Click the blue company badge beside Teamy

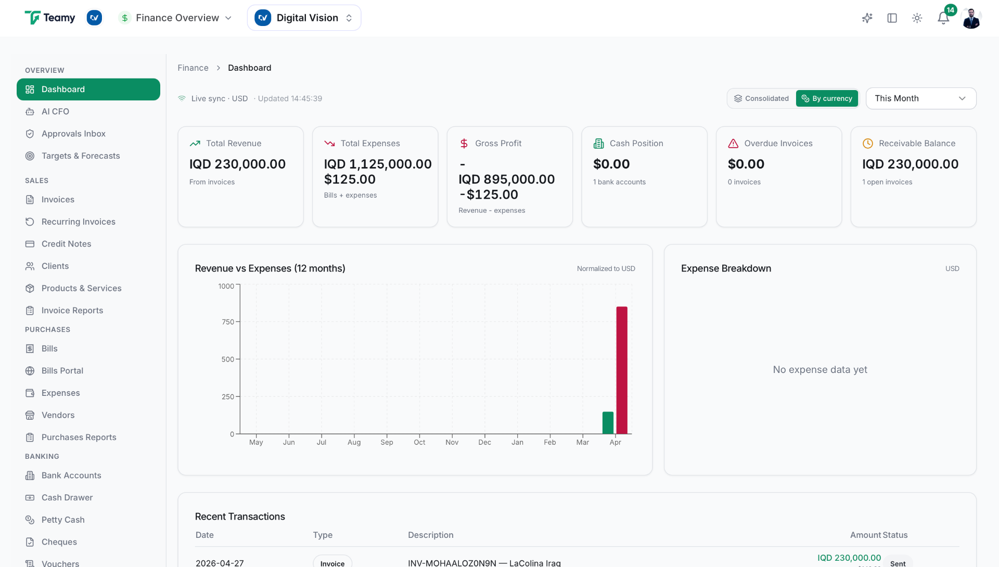[x=94, y=18]
